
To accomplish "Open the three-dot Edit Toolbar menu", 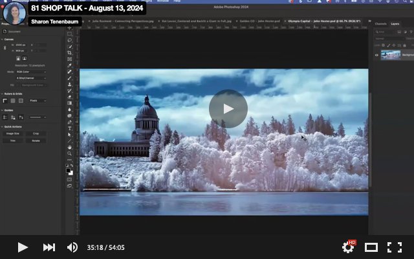I will coord(69,160).
